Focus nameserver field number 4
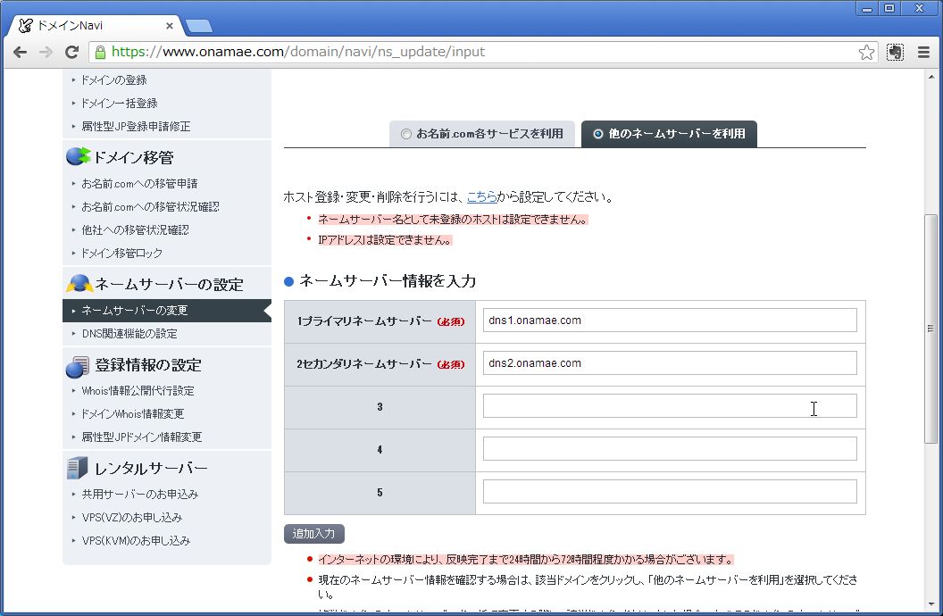Viewport: 943px width, 616px height. pos(670,449)
